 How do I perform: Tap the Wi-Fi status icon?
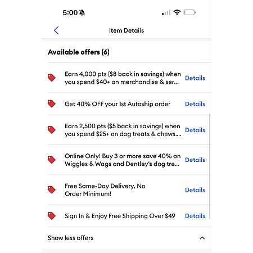click(177, 12)
